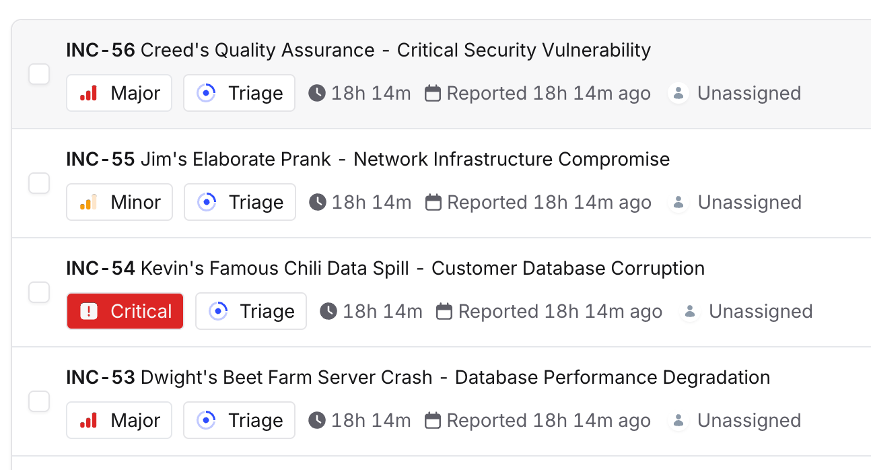Click the red Major severity bars icon on INC-56
The width and height of the screenshot is (871, 470).
point(89,93)
